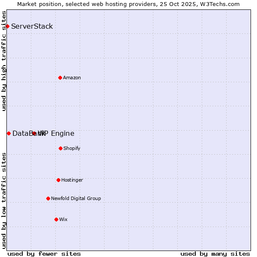Click the 'used by many sites' axis label
This screenshot has width=257, height=257.
215,254
